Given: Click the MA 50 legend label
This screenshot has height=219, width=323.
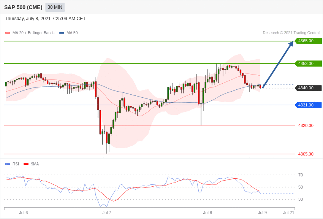Looking at the screenshot, I should [x=72, y=33].
